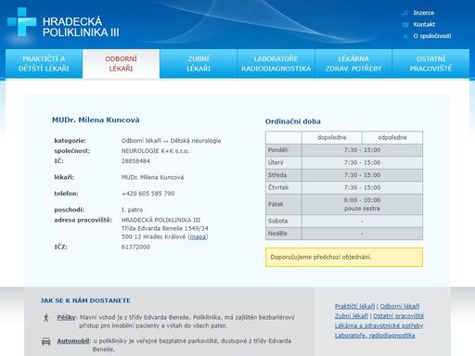
Task: Open the Praktičtí a dětští lékaři tab
Action: click(x=44, y=64)
